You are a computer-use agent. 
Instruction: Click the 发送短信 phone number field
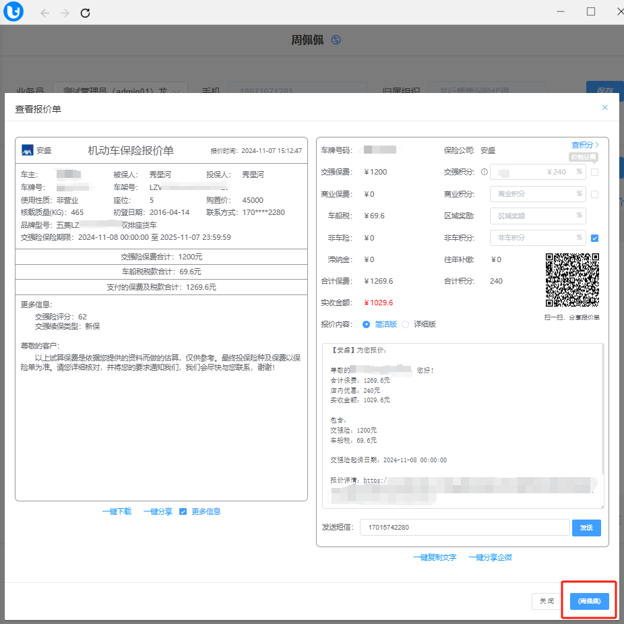pos(464,527)
